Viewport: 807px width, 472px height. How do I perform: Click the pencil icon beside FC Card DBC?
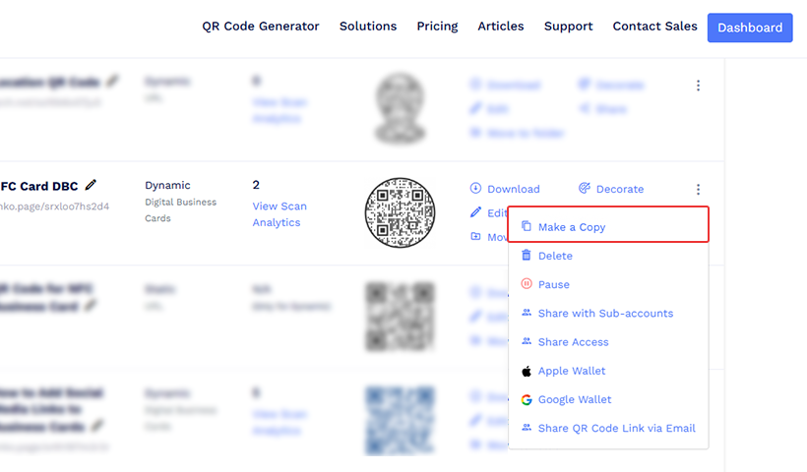coord(91,185)
